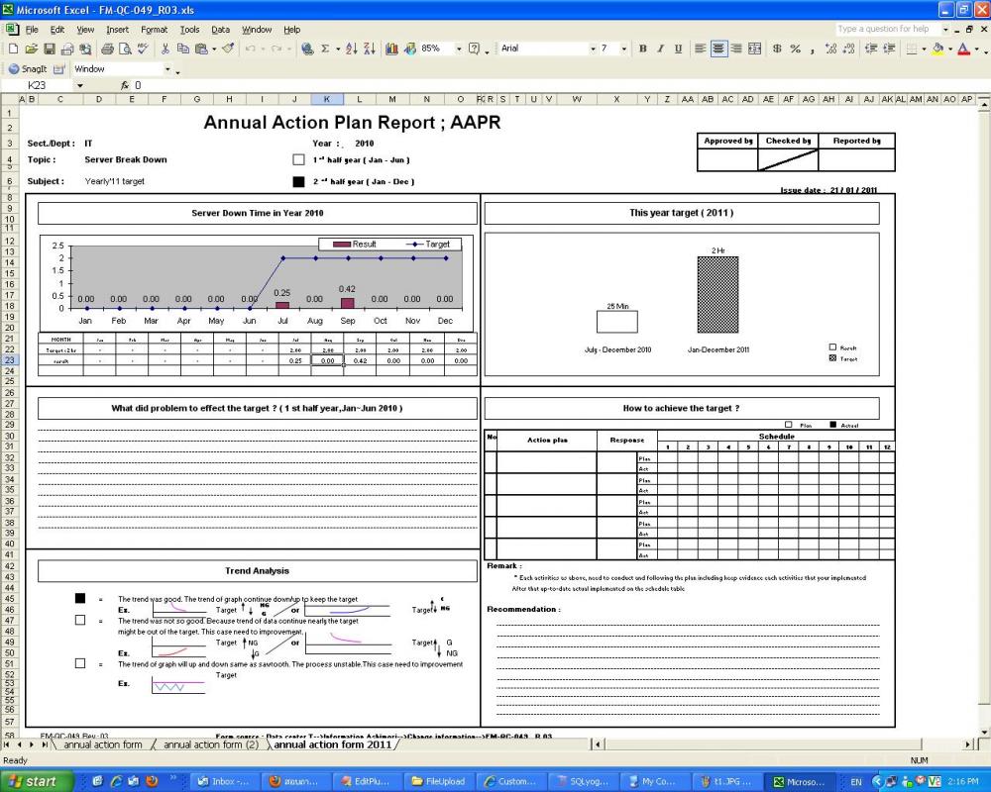Screen dimensions: 991x792
Task: Tick the 1st half year checkbox
Action: click(298, 159)
